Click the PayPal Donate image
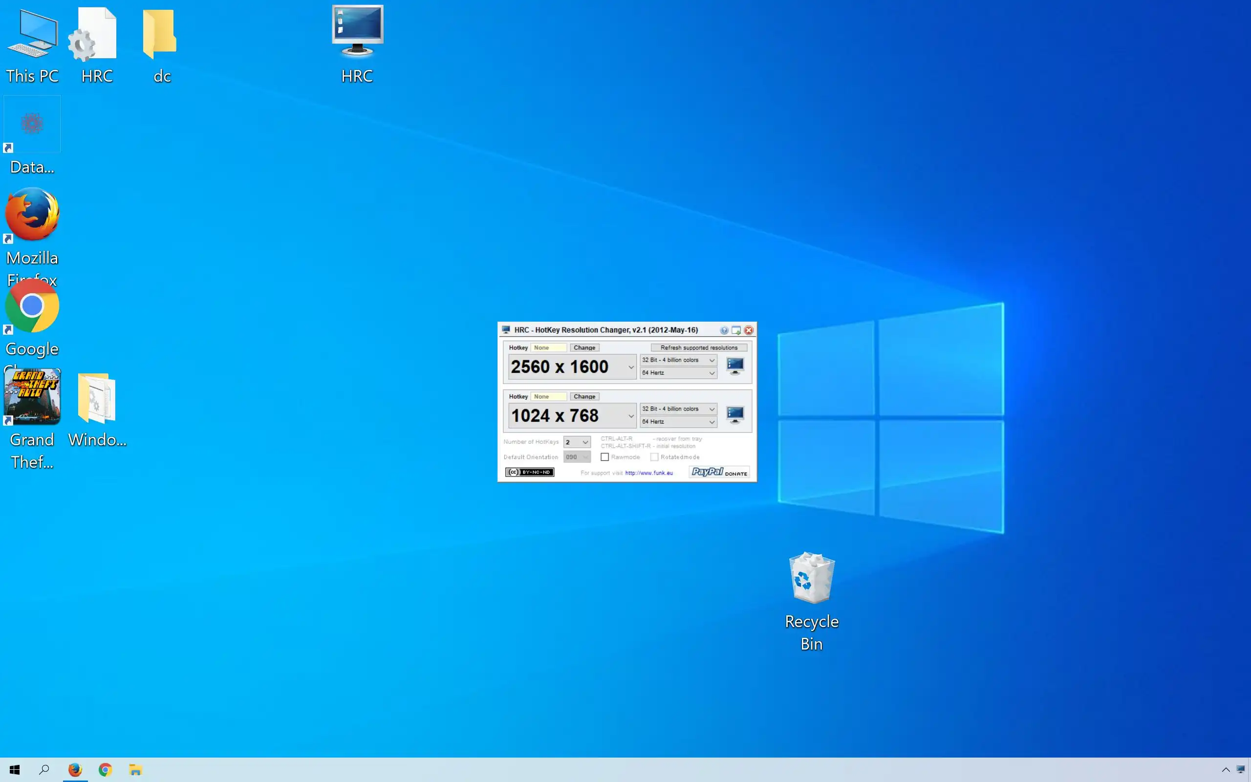The image size is (1251, 782). [x=719, y=472]
